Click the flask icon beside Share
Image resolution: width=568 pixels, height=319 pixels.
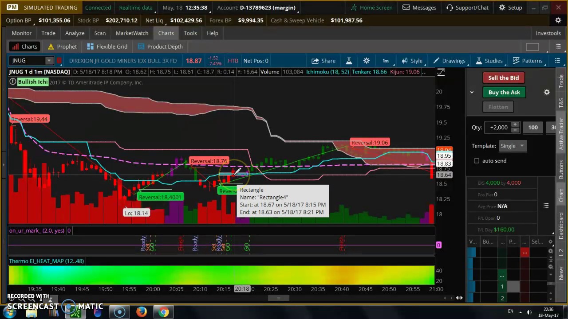point(349,61)
